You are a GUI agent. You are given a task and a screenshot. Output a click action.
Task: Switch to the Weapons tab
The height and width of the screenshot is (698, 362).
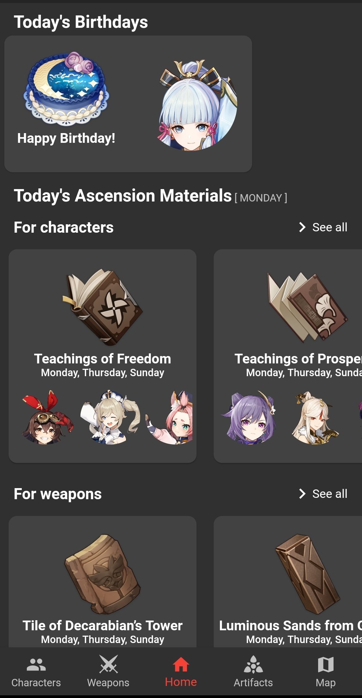[x=108, y=672]
